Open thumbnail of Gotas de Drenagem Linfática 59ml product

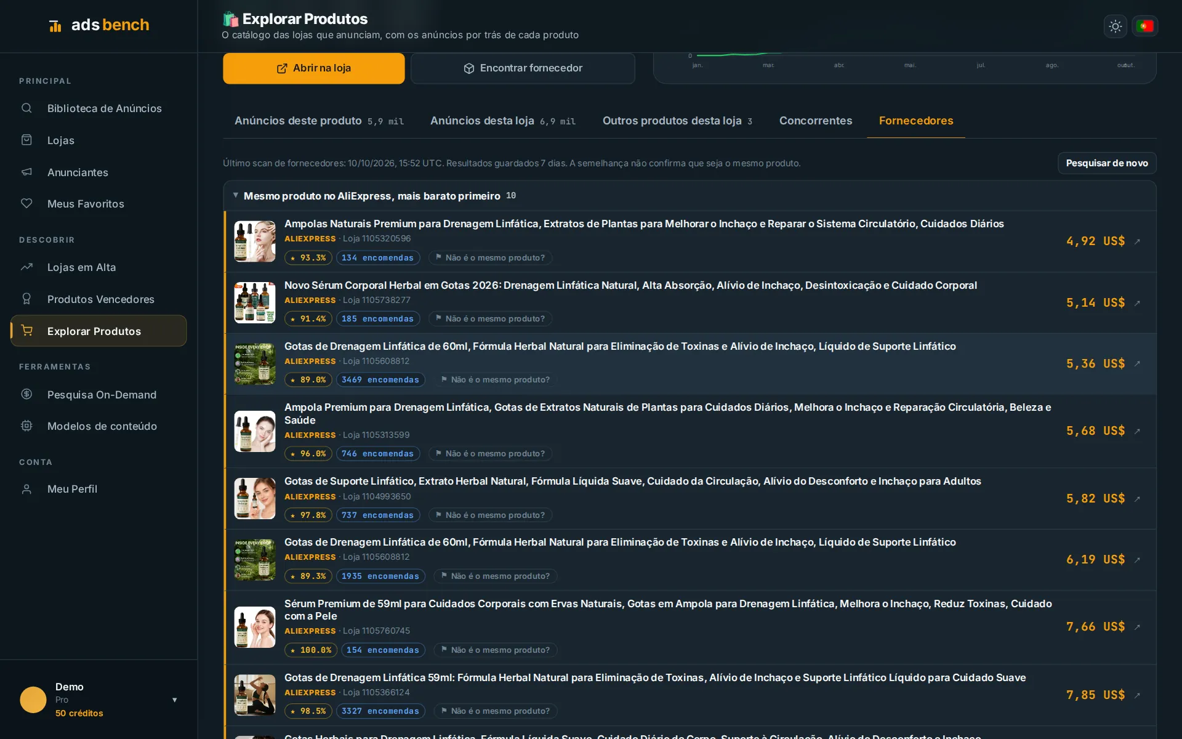point(255,695)
